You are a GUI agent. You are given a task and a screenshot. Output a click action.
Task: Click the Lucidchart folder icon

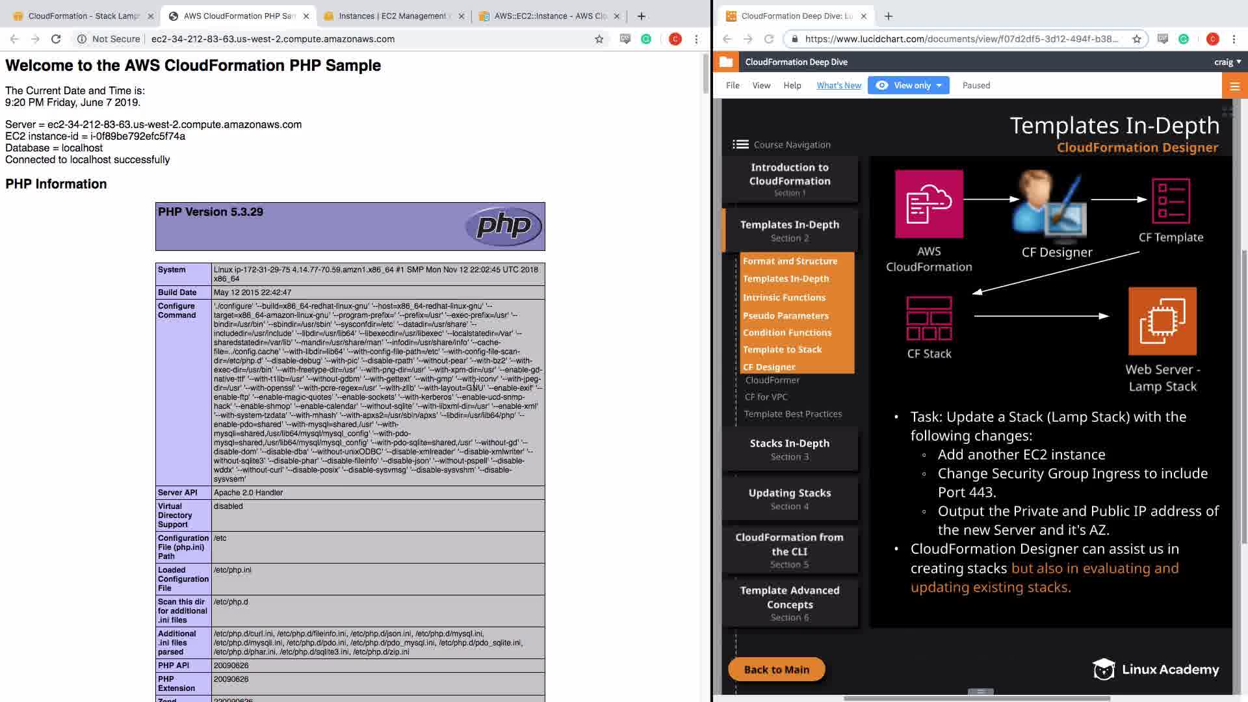[726, 62]
